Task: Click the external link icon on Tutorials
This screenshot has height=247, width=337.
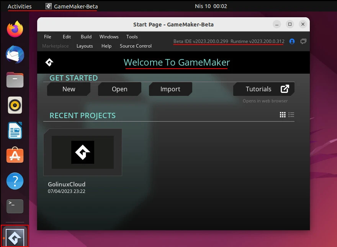Action: (285, 89)
